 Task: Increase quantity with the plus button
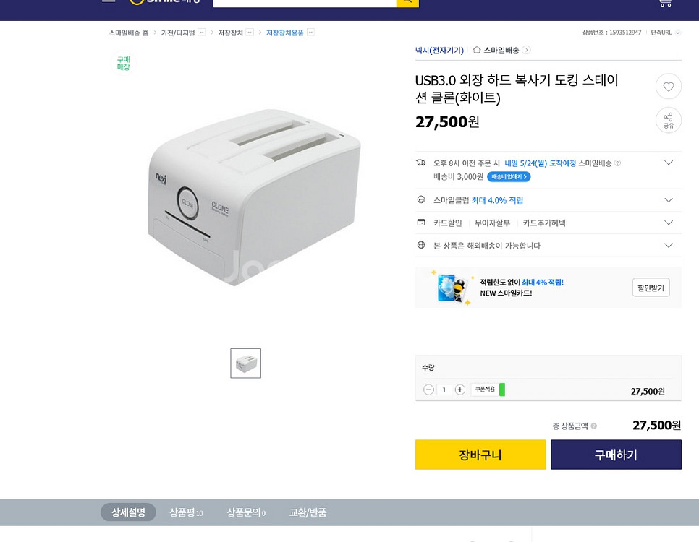[x=460, y=390]
